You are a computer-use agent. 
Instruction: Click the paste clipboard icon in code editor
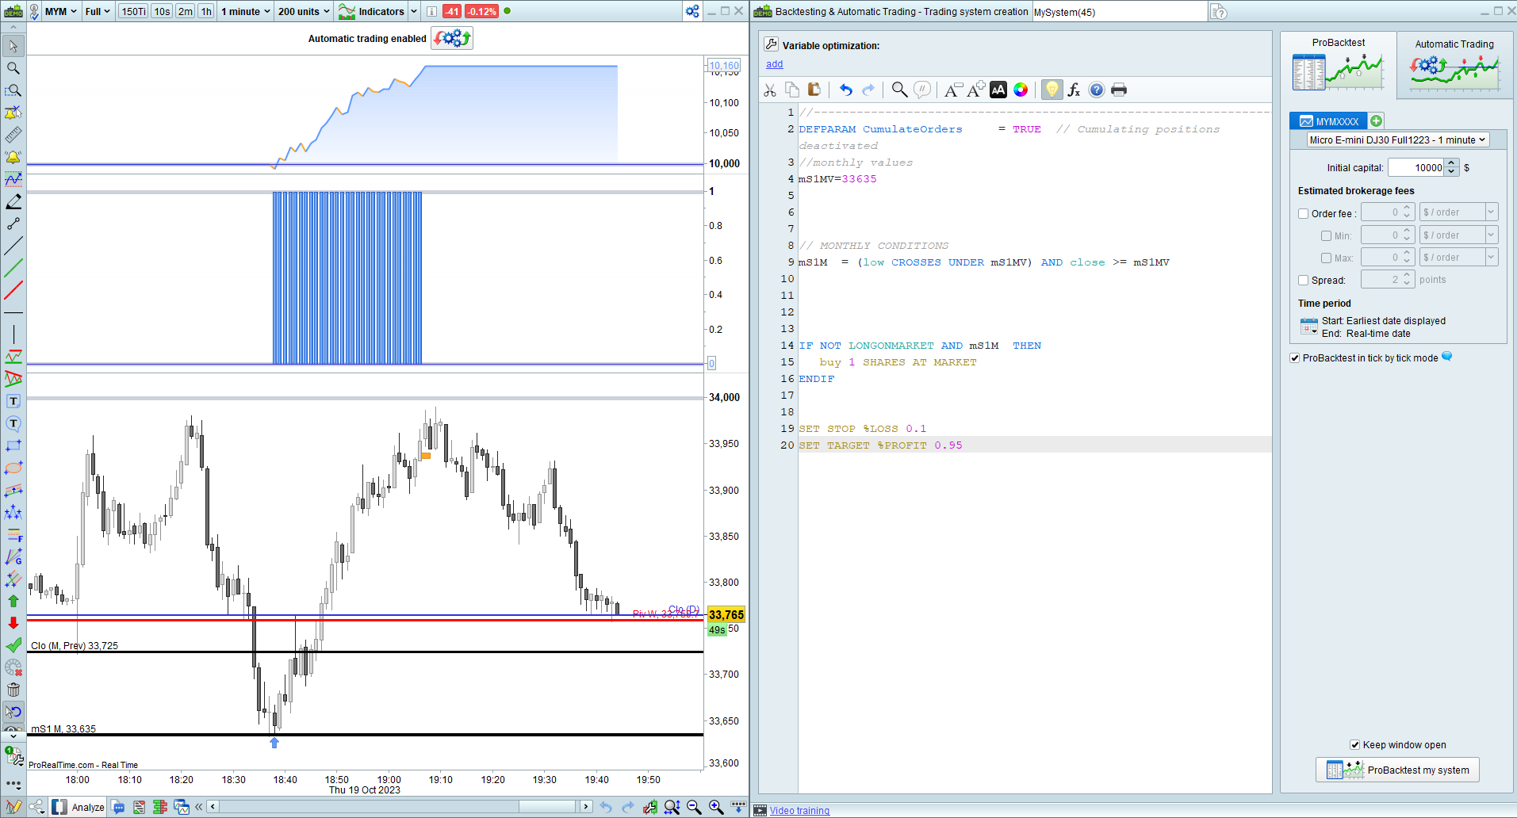coord(814,90)
